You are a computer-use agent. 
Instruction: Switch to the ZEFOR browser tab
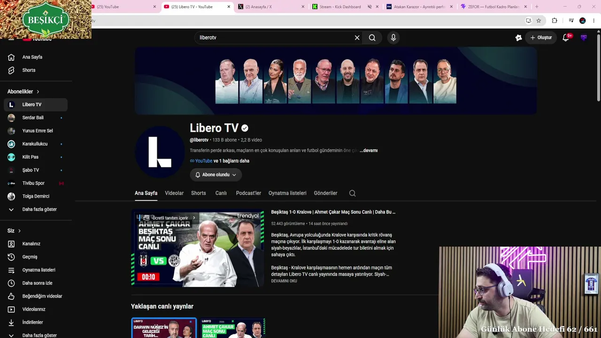493,7
